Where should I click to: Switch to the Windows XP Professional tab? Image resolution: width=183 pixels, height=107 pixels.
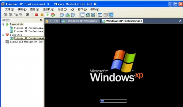(81, 21)
